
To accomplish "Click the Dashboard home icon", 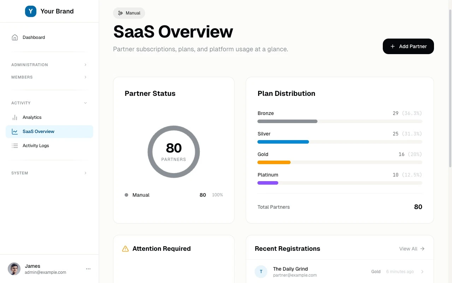I will click(x=15, y=37).
